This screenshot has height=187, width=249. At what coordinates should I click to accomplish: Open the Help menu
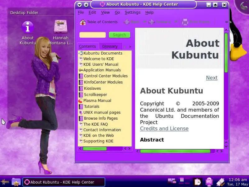pos(149,12)
